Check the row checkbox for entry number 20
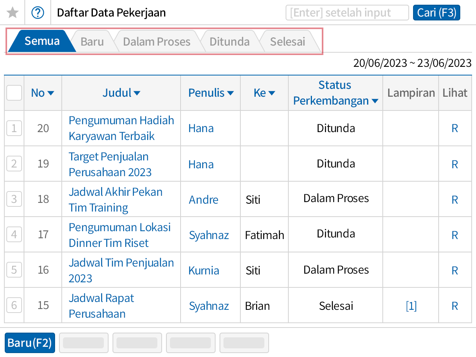 (14, 128)
